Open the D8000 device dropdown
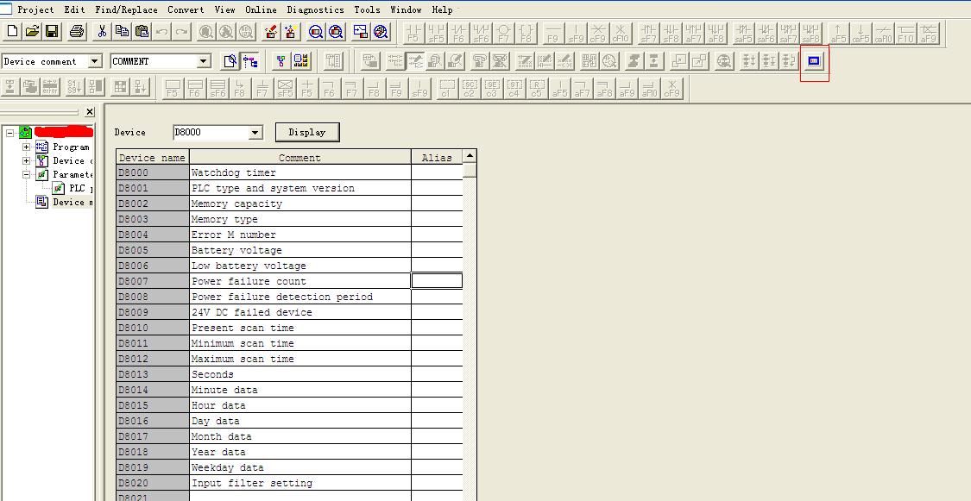 tap(255, 133)
